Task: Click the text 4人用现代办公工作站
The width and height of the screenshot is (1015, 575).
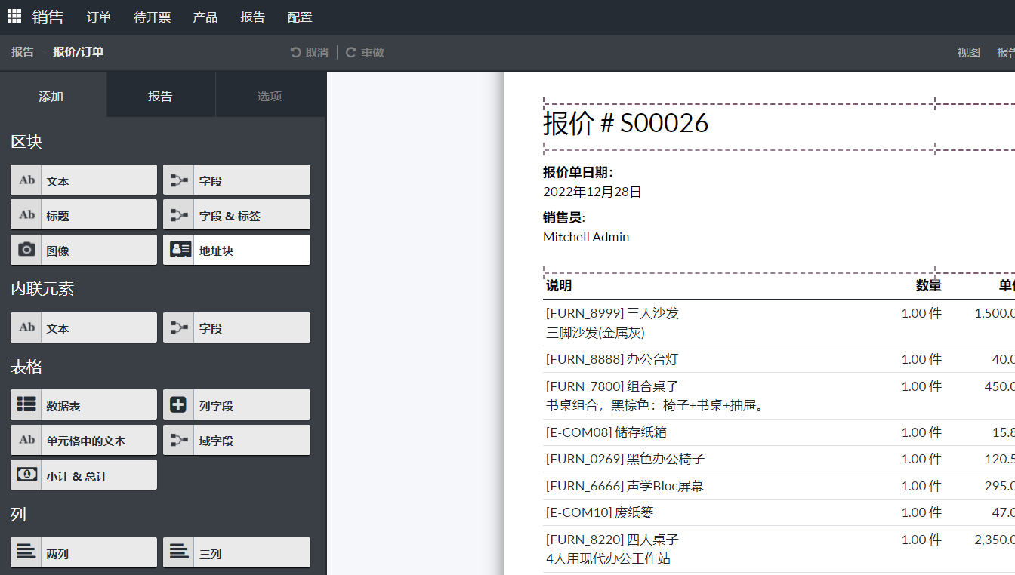Action: point(608,559)
